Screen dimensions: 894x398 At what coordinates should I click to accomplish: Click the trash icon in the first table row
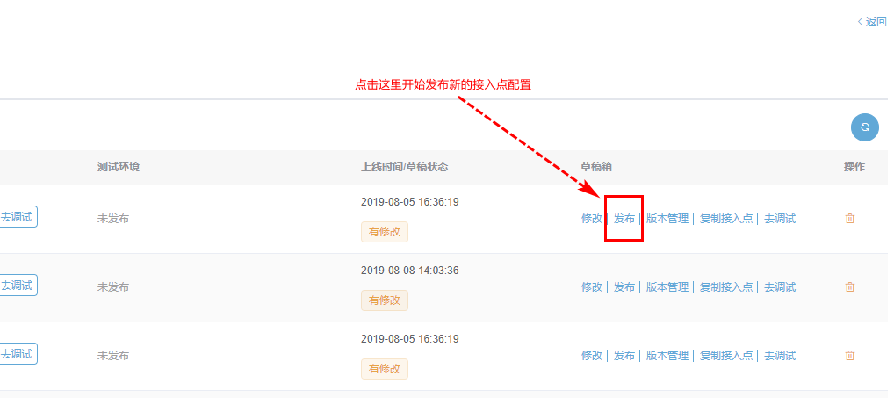[849, 219]
